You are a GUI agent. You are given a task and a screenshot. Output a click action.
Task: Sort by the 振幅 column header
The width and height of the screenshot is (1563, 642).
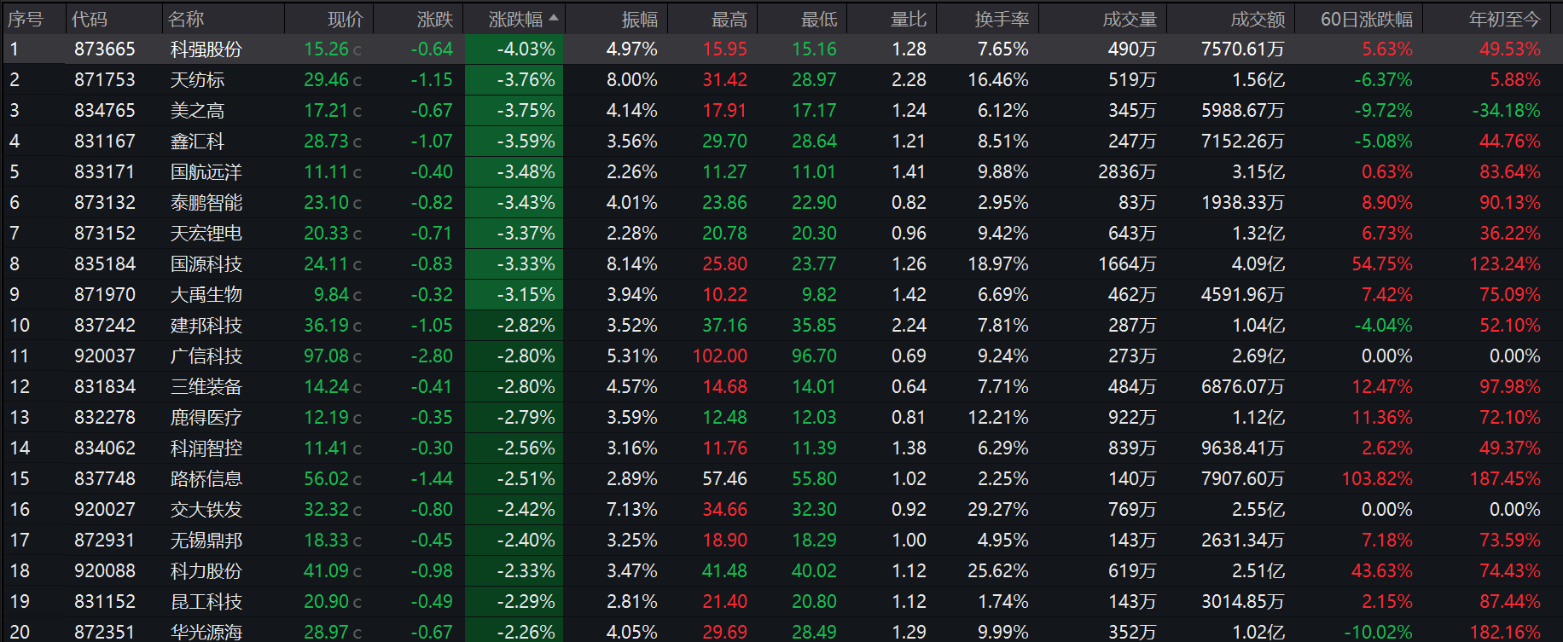click(x=640, y=19)
